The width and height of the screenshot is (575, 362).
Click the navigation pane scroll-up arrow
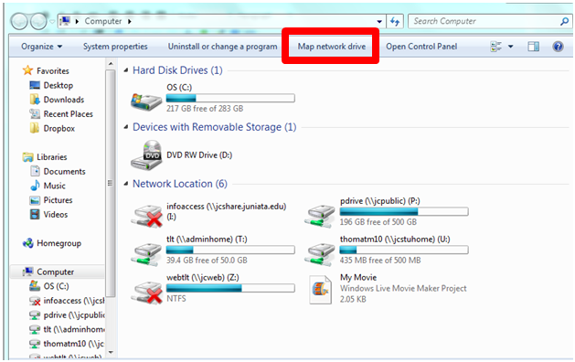pos(111,65)
